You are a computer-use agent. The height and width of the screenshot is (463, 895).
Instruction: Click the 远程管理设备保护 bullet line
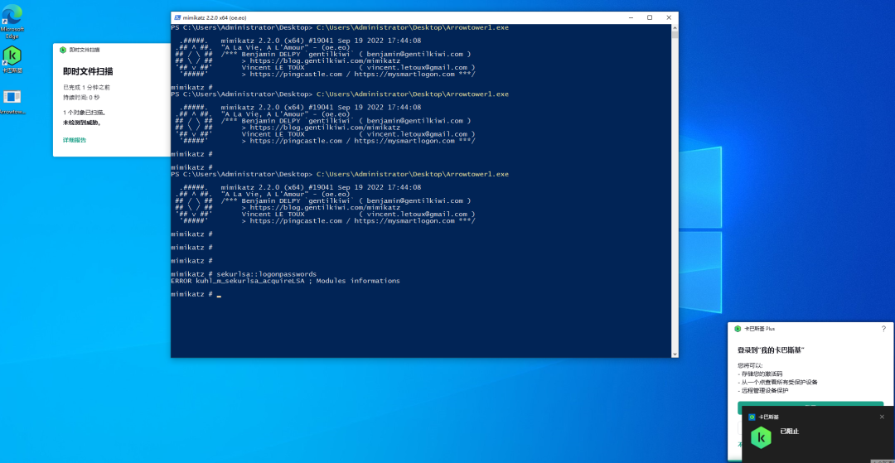764,391
